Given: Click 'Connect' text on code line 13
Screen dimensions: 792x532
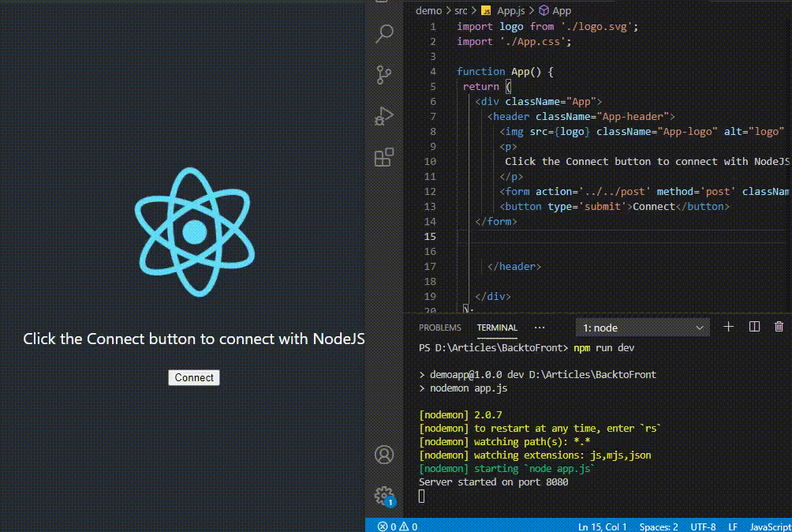Looking at the screenshot, I should pyautogui.click(x=654, y=206).
